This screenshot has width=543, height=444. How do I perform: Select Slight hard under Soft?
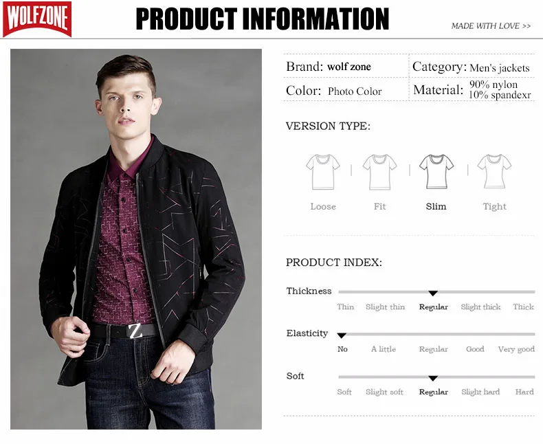pos(480,392)
